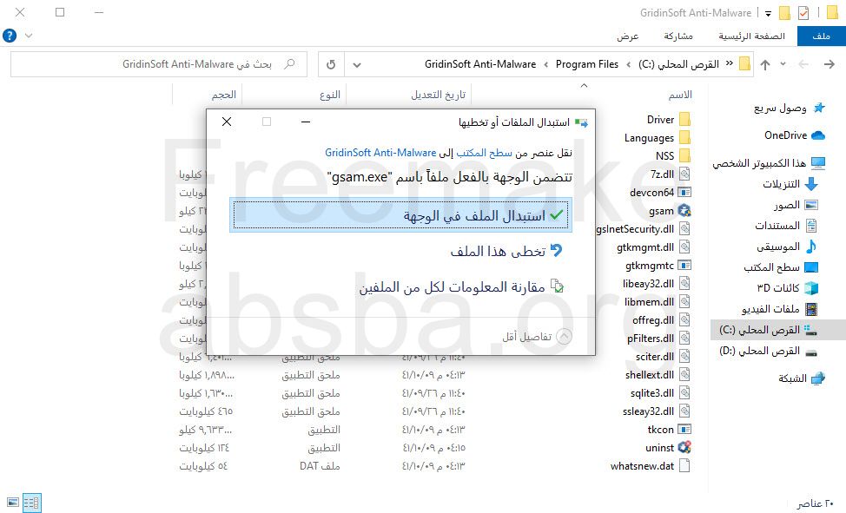Open the سطح المكتب source link in dialog
Viewport: 846px width, 513px height.
(x=484, y=153)
